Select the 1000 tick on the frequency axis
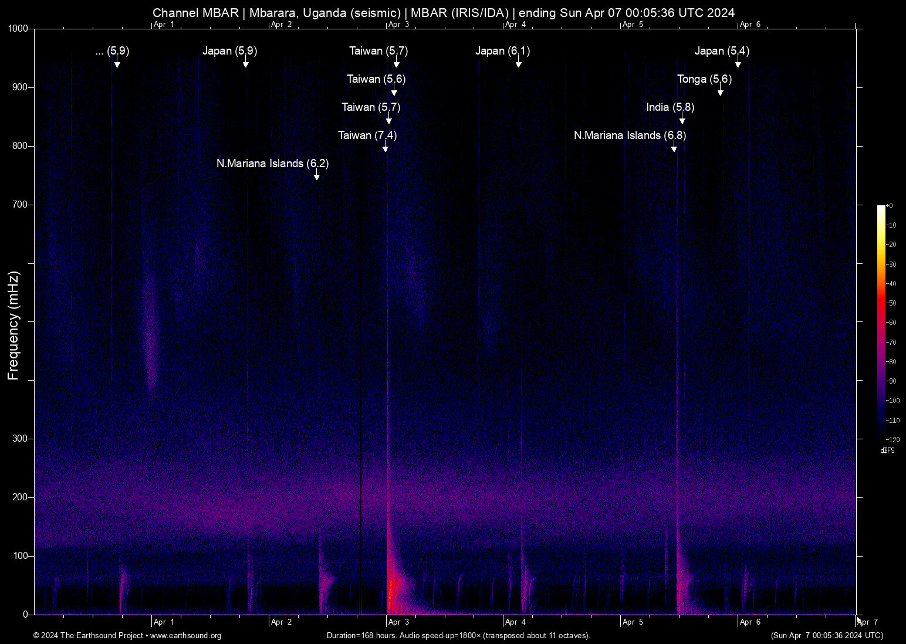The image size is (906, 644). [x=18, y=29]
